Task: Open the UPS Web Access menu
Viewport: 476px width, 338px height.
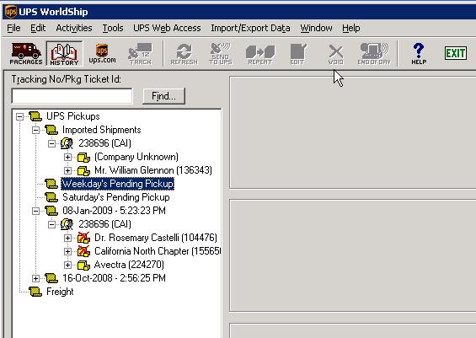Action: [x=167, y=28]
